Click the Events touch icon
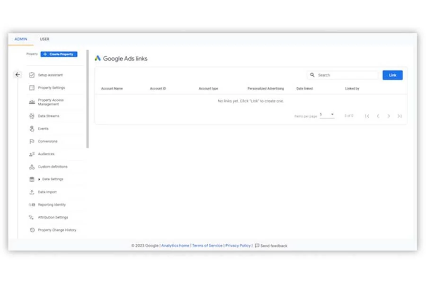This screenshot has height=284, width=426. click(x=32, y=129)
